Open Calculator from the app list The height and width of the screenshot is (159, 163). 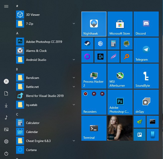point(45,123)
